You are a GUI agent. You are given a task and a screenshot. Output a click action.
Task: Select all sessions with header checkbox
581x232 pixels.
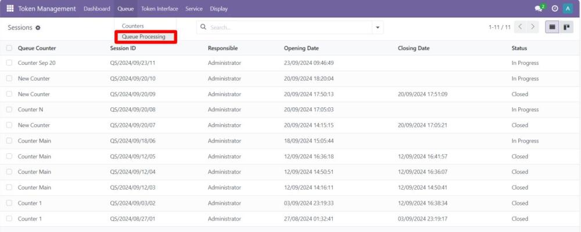[x=9, y=48]
